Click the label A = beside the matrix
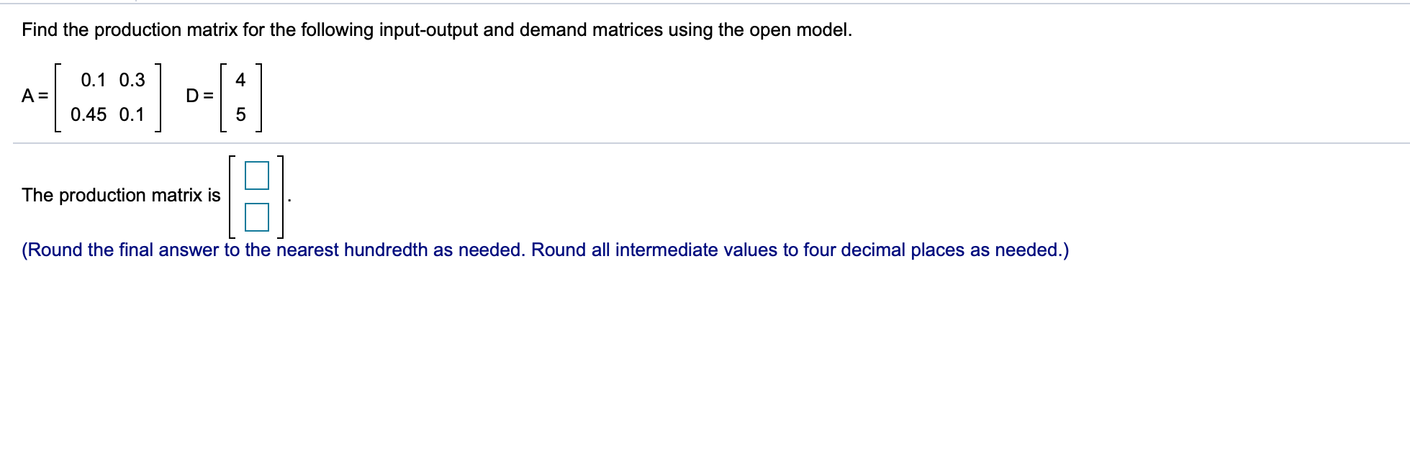 (x=33, y=96)
